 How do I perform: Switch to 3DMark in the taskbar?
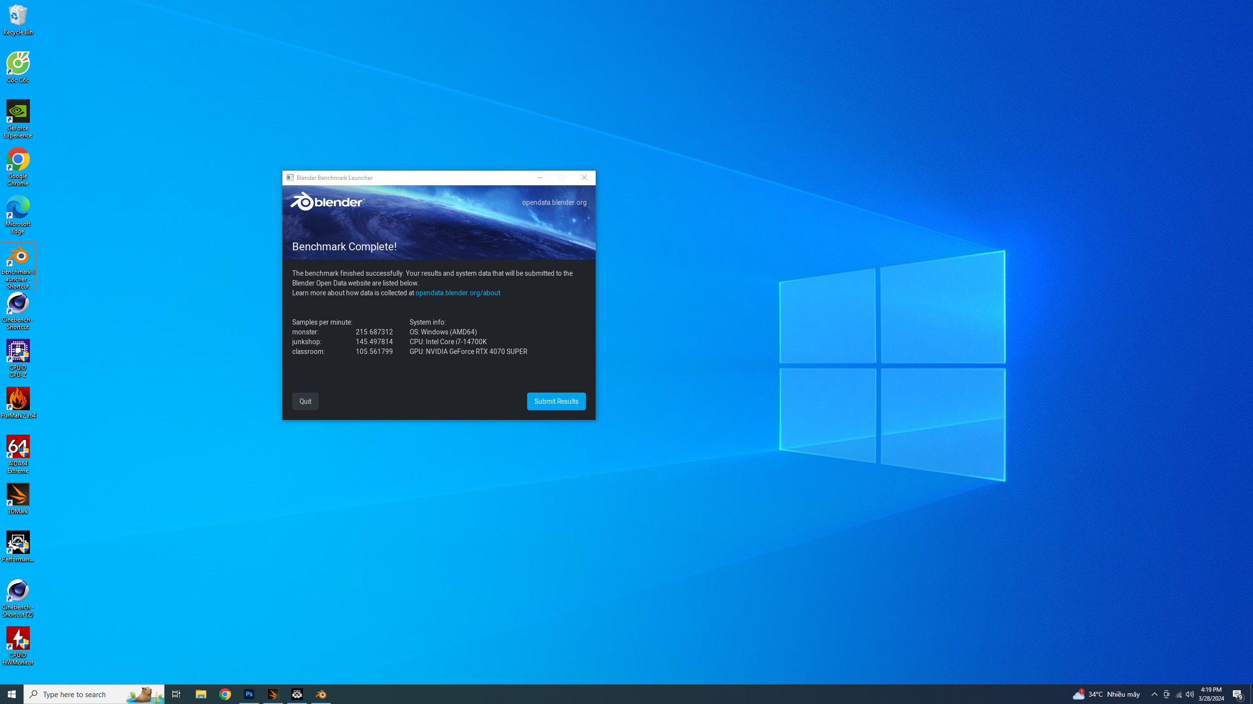[x=273, y=694]
